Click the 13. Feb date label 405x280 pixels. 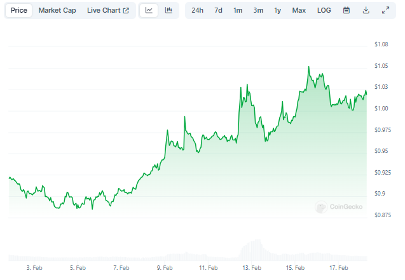tap(252, 268)
